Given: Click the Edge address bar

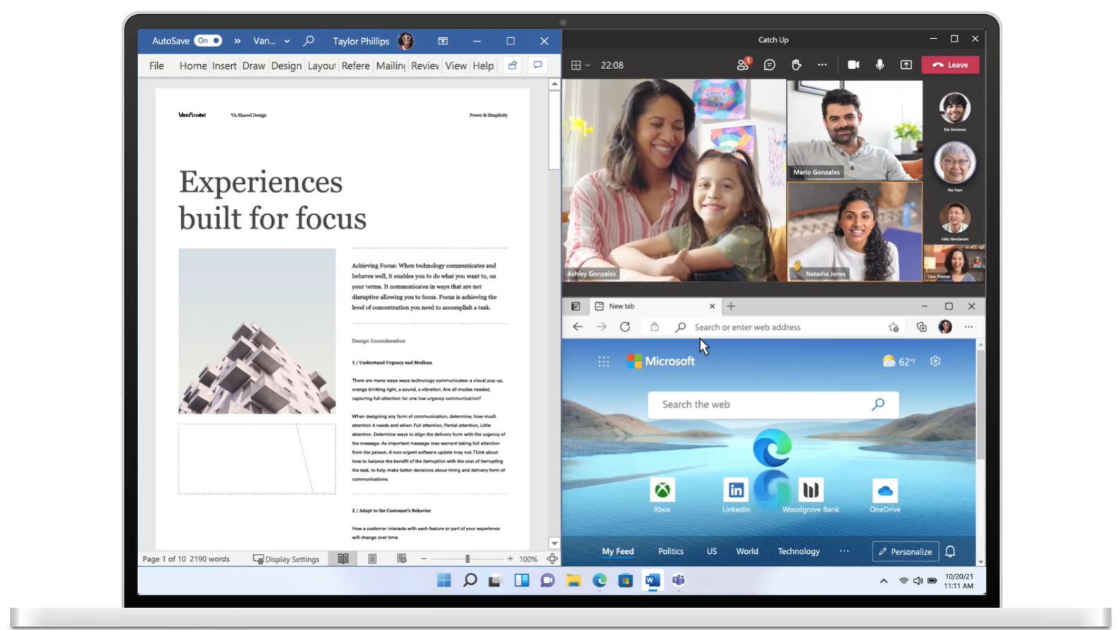Looking at the screenshot, I should coord(775,327).
